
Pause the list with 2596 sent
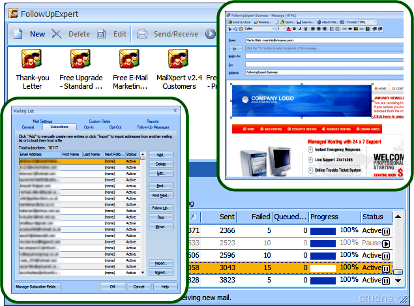[x=386, y=256]
